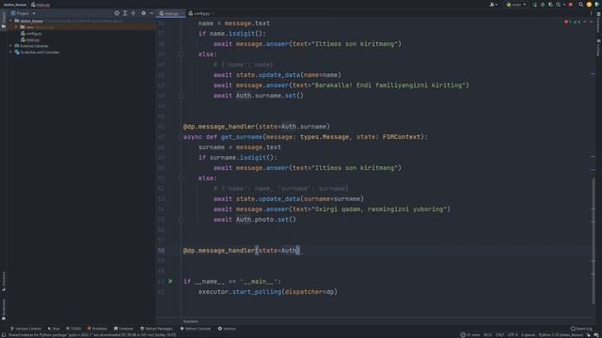
Task: Expand External Libraries node
Action: point(10,46)
